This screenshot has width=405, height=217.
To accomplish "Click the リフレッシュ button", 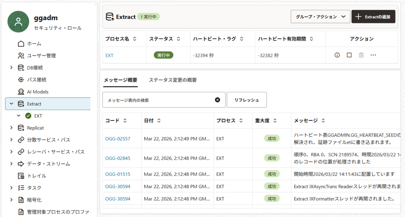I will 246,100.
